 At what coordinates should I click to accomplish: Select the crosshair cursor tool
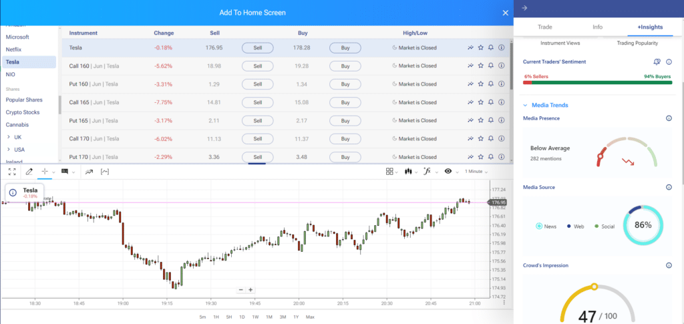[45, 172]
